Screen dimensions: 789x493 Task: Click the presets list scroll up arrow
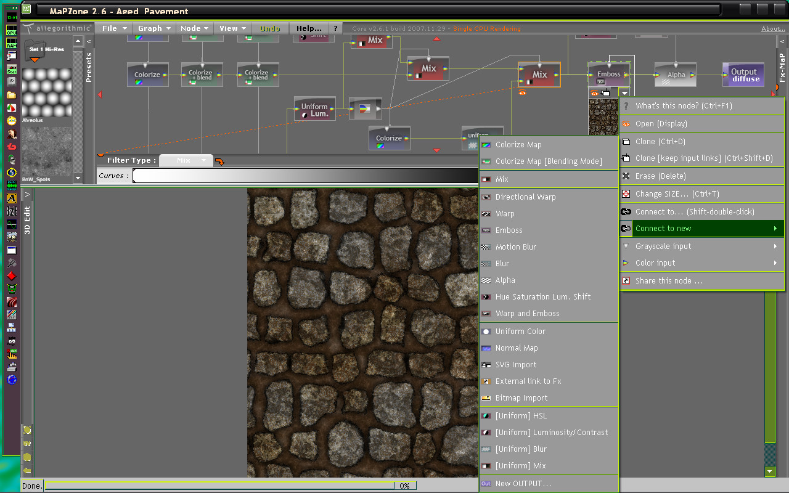[78, 41]
